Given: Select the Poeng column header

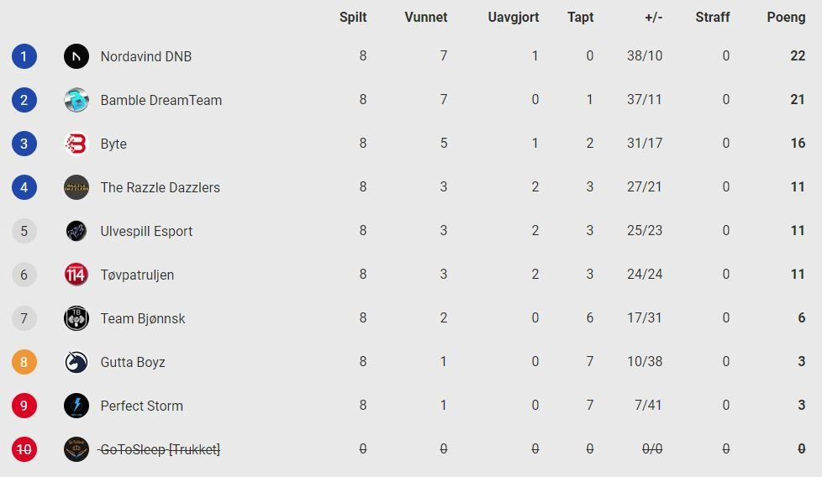Looking at the screenshot, I should point(786,18).
